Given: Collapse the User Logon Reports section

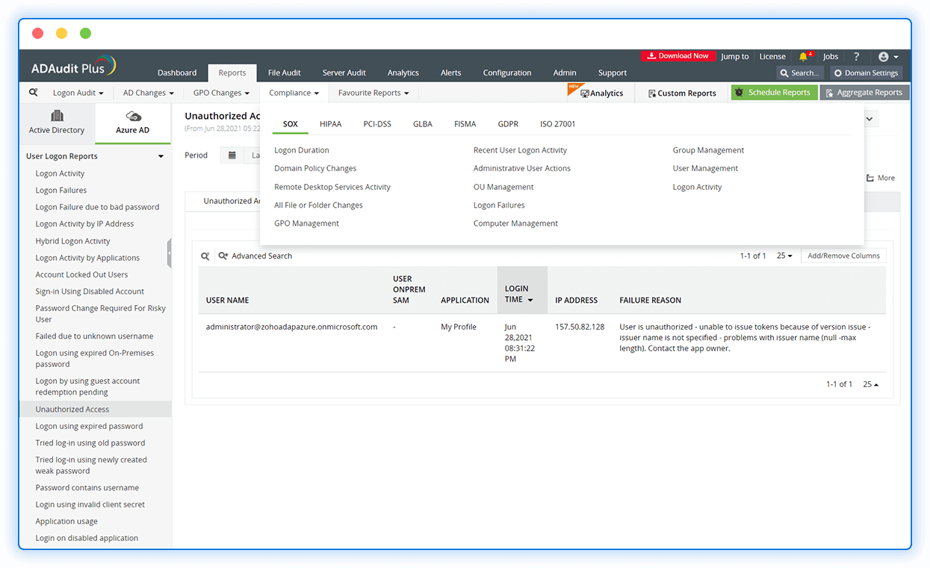Looking at the screenshot, I should pyautogui.click(x=160, y=155).
